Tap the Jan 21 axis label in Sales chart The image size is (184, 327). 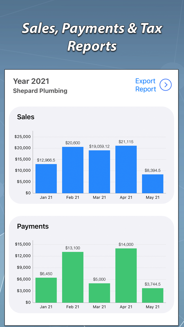click(x=46, y=197)
